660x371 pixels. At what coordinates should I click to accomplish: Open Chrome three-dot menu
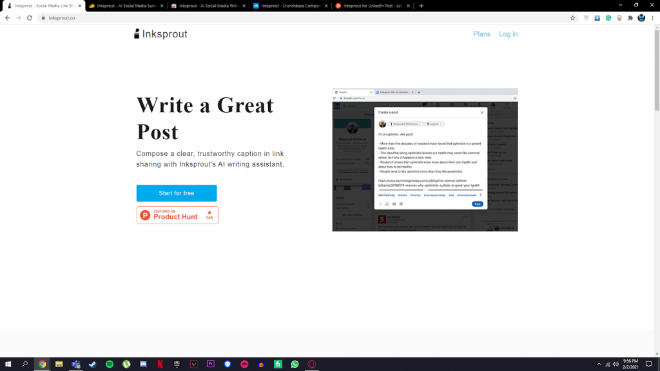[652, 18]
